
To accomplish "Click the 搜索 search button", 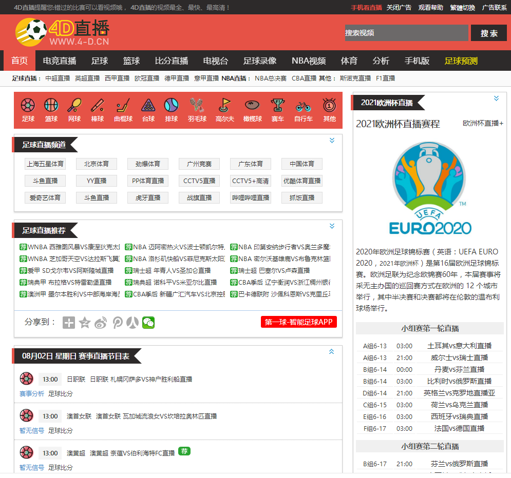I will 488,33.
